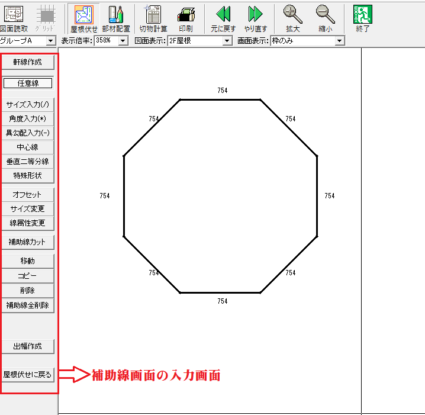Image resolution: width=425 pixels, height=415 pixels.
Task: Select the 屋根伏せ roof plan icon
Action: (x=83, y=19)
